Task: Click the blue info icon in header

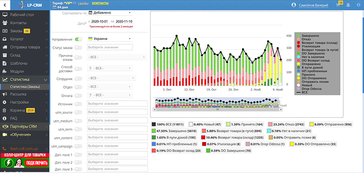Action: (358, 5)
